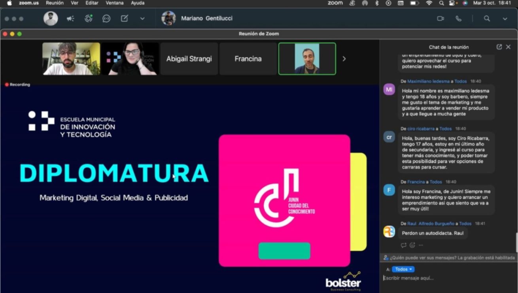Screen dimensions: 518x293
Task: Start a video call with Mariano Gentilucci
Action: click(440, 19)
